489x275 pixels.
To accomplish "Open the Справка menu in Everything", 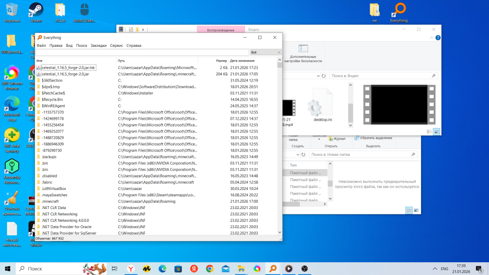I will pos(134,45).
